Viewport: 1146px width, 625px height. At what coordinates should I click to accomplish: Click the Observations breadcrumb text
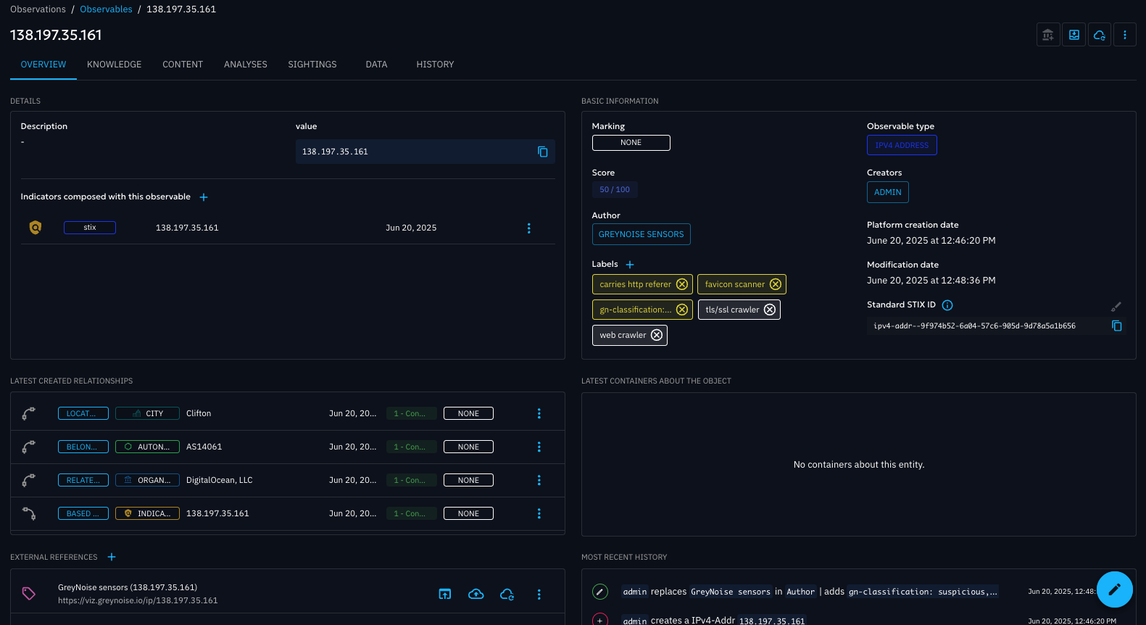[38, 9]
